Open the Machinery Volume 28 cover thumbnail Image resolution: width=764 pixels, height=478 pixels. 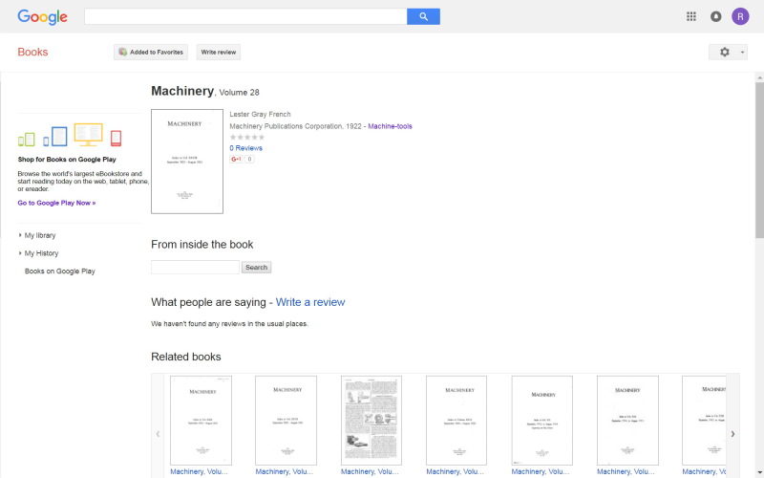pos(187,162)
